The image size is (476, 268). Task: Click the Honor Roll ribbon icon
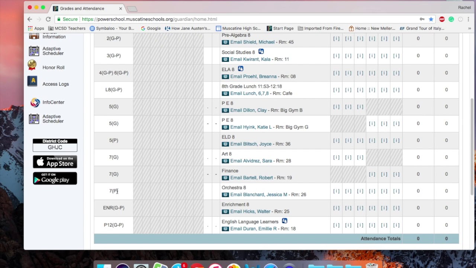coord(32,65)
